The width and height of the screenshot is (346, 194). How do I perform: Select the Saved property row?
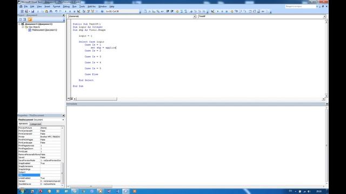(39, 157)
